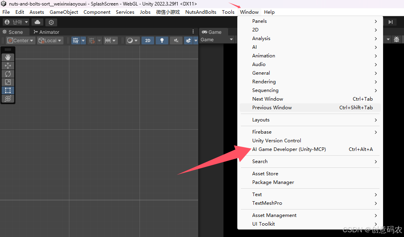The width and height of the screenshot is (404, 237).
Task: Click the Unity logo in title bar
Action: click(4, 4)
